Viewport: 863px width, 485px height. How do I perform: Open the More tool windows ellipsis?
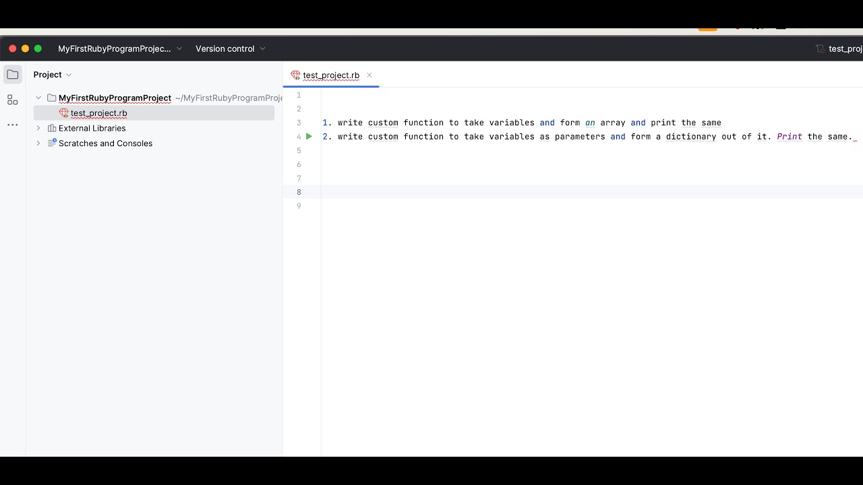(x=13, y=125)
